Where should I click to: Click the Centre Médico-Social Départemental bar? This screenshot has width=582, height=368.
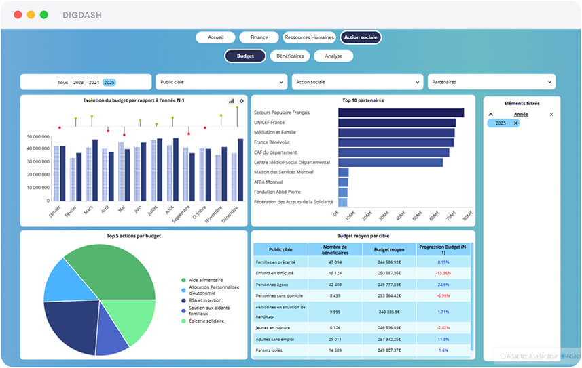(390, 163)
